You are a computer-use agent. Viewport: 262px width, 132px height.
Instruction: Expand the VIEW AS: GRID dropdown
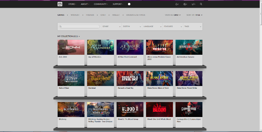coord(173,15)
